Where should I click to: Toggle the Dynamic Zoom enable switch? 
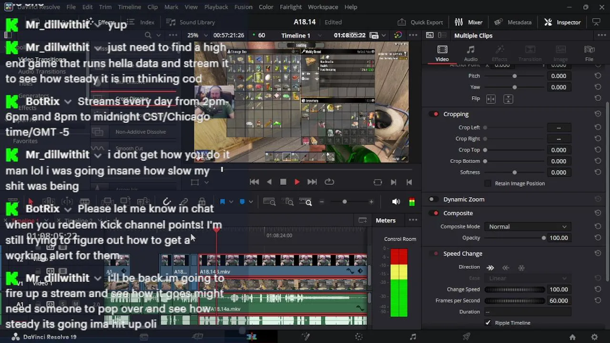[434, 200]
